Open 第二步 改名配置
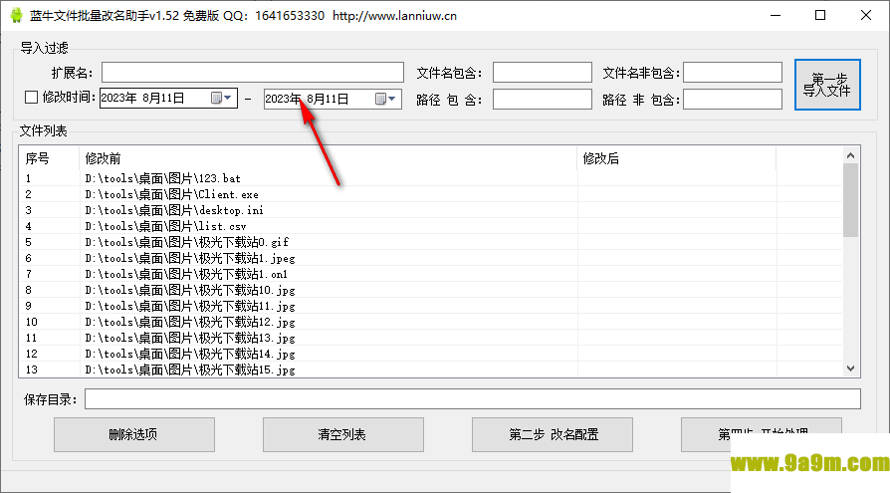 553,434
